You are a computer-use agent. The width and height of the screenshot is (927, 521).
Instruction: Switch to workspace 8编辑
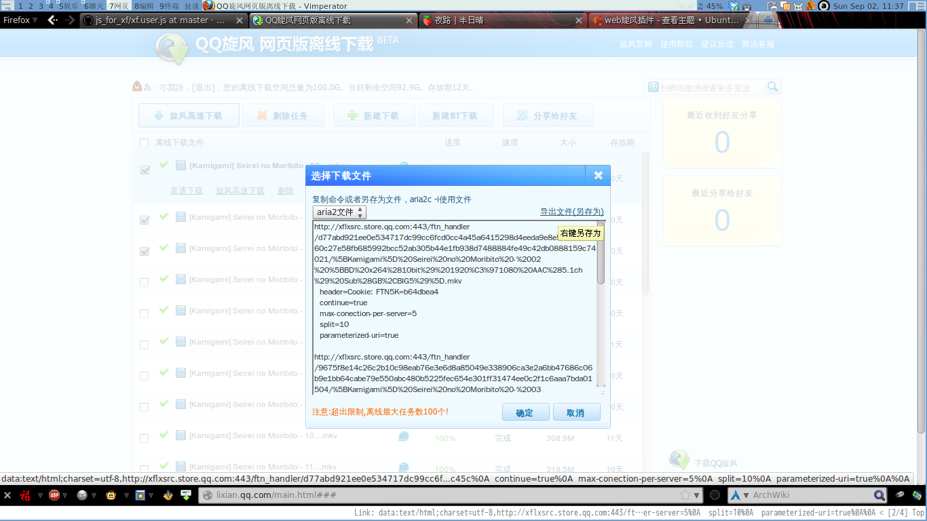click(x=143, y=6)
